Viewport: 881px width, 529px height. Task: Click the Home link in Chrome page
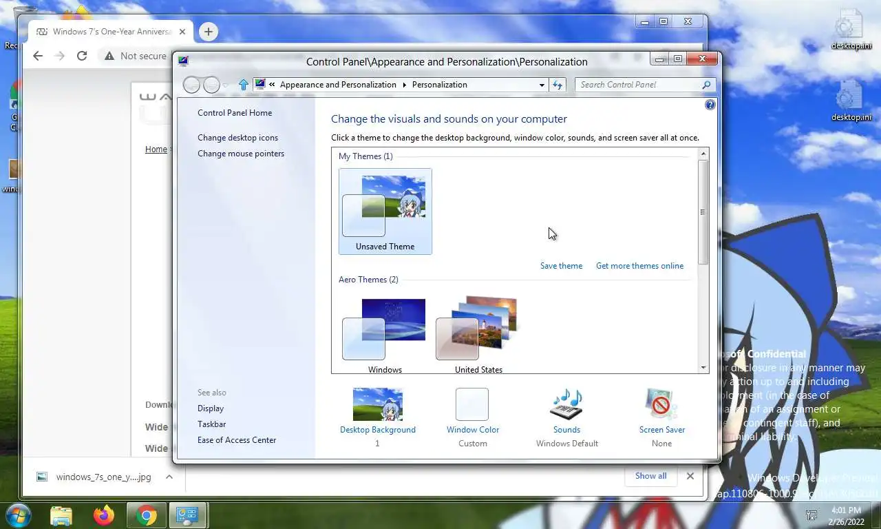click(156, 149)
